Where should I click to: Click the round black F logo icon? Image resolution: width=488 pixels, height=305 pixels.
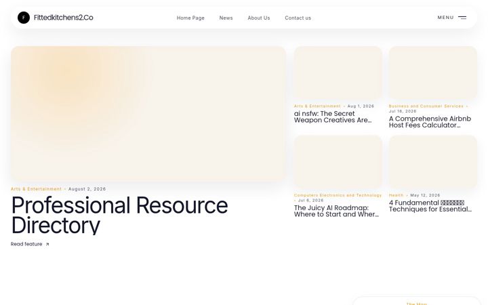[x=24, y=18]
